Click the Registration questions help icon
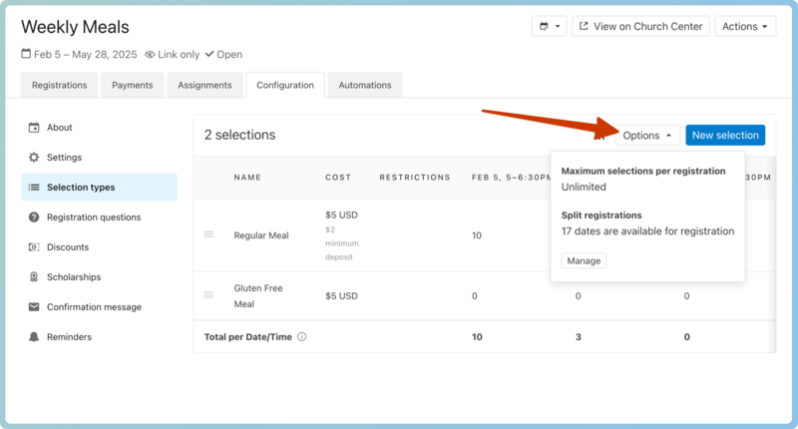 tap(34, 217)
